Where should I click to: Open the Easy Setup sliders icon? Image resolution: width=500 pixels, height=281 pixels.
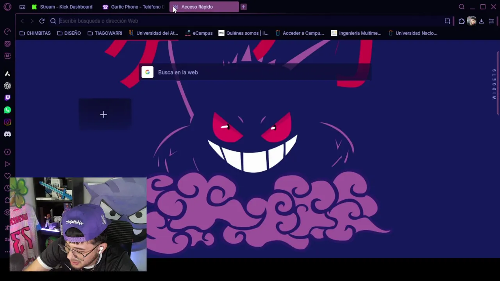pyautogui.click(x=491, y=21)
